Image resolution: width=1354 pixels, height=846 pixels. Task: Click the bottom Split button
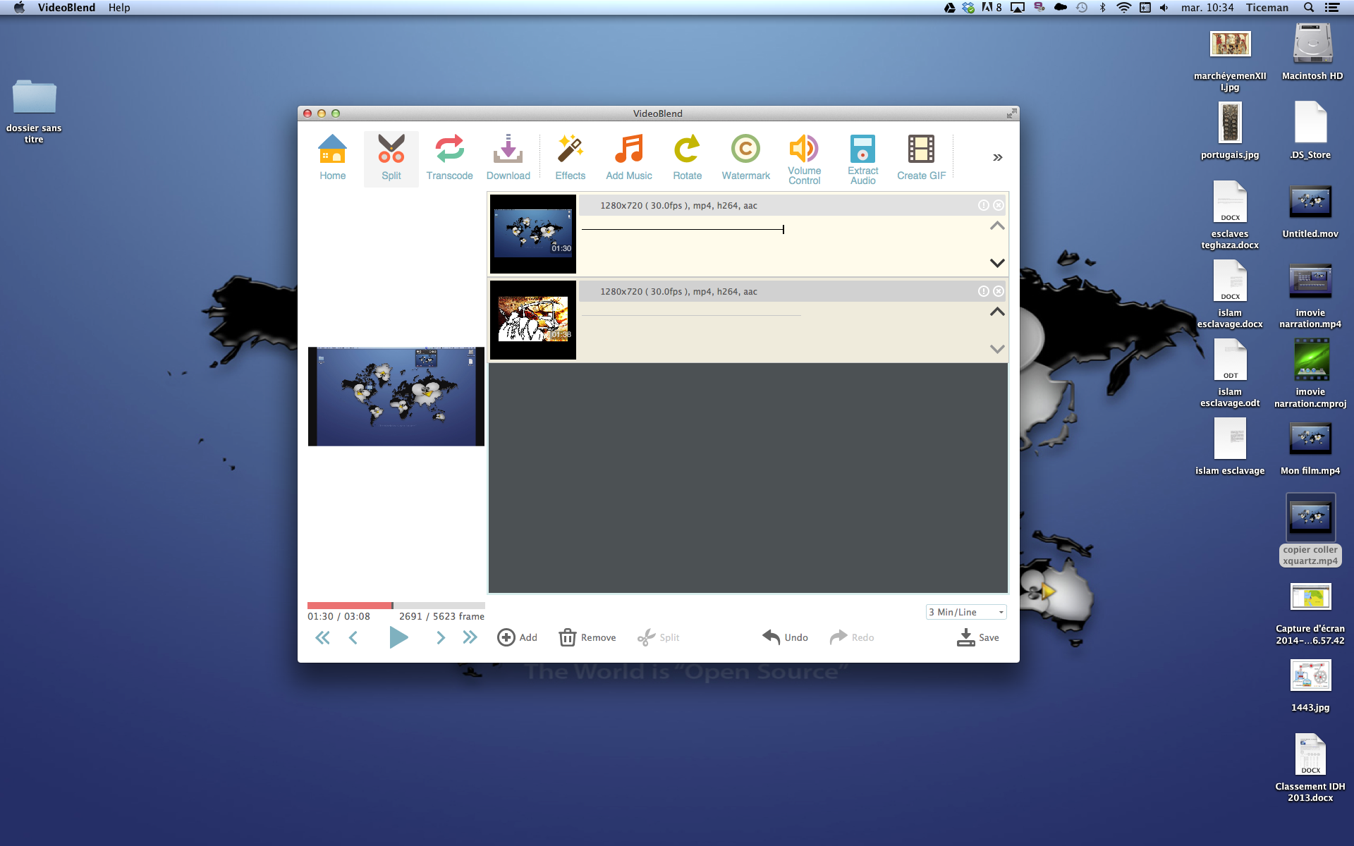(x=659, y=637)
